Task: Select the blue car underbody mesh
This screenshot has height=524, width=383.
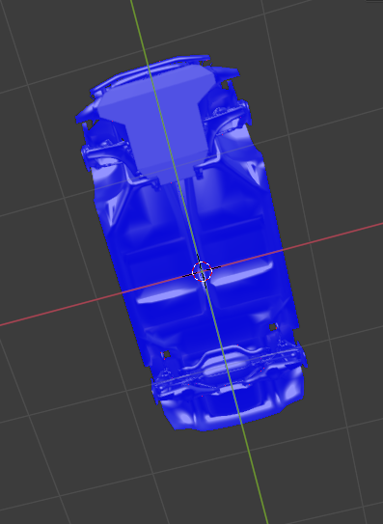Action: (x=191, y=243)
